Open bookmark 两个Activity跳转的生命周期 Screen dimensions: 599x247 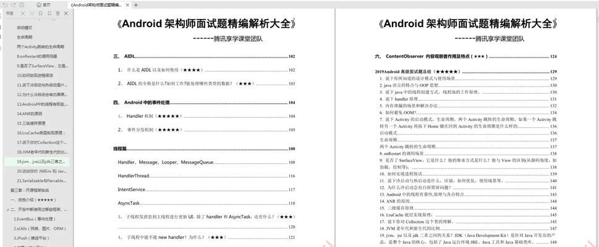(41, 47)
